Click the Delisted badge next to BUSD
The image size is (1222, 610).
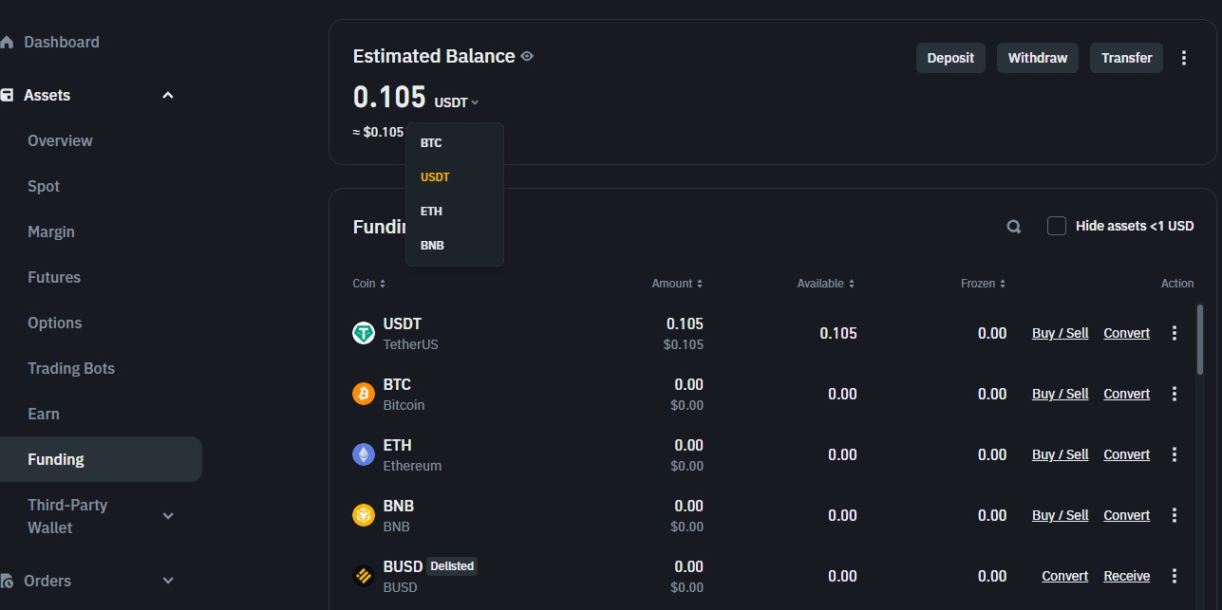pyautogui.click(x=452, y=566)
